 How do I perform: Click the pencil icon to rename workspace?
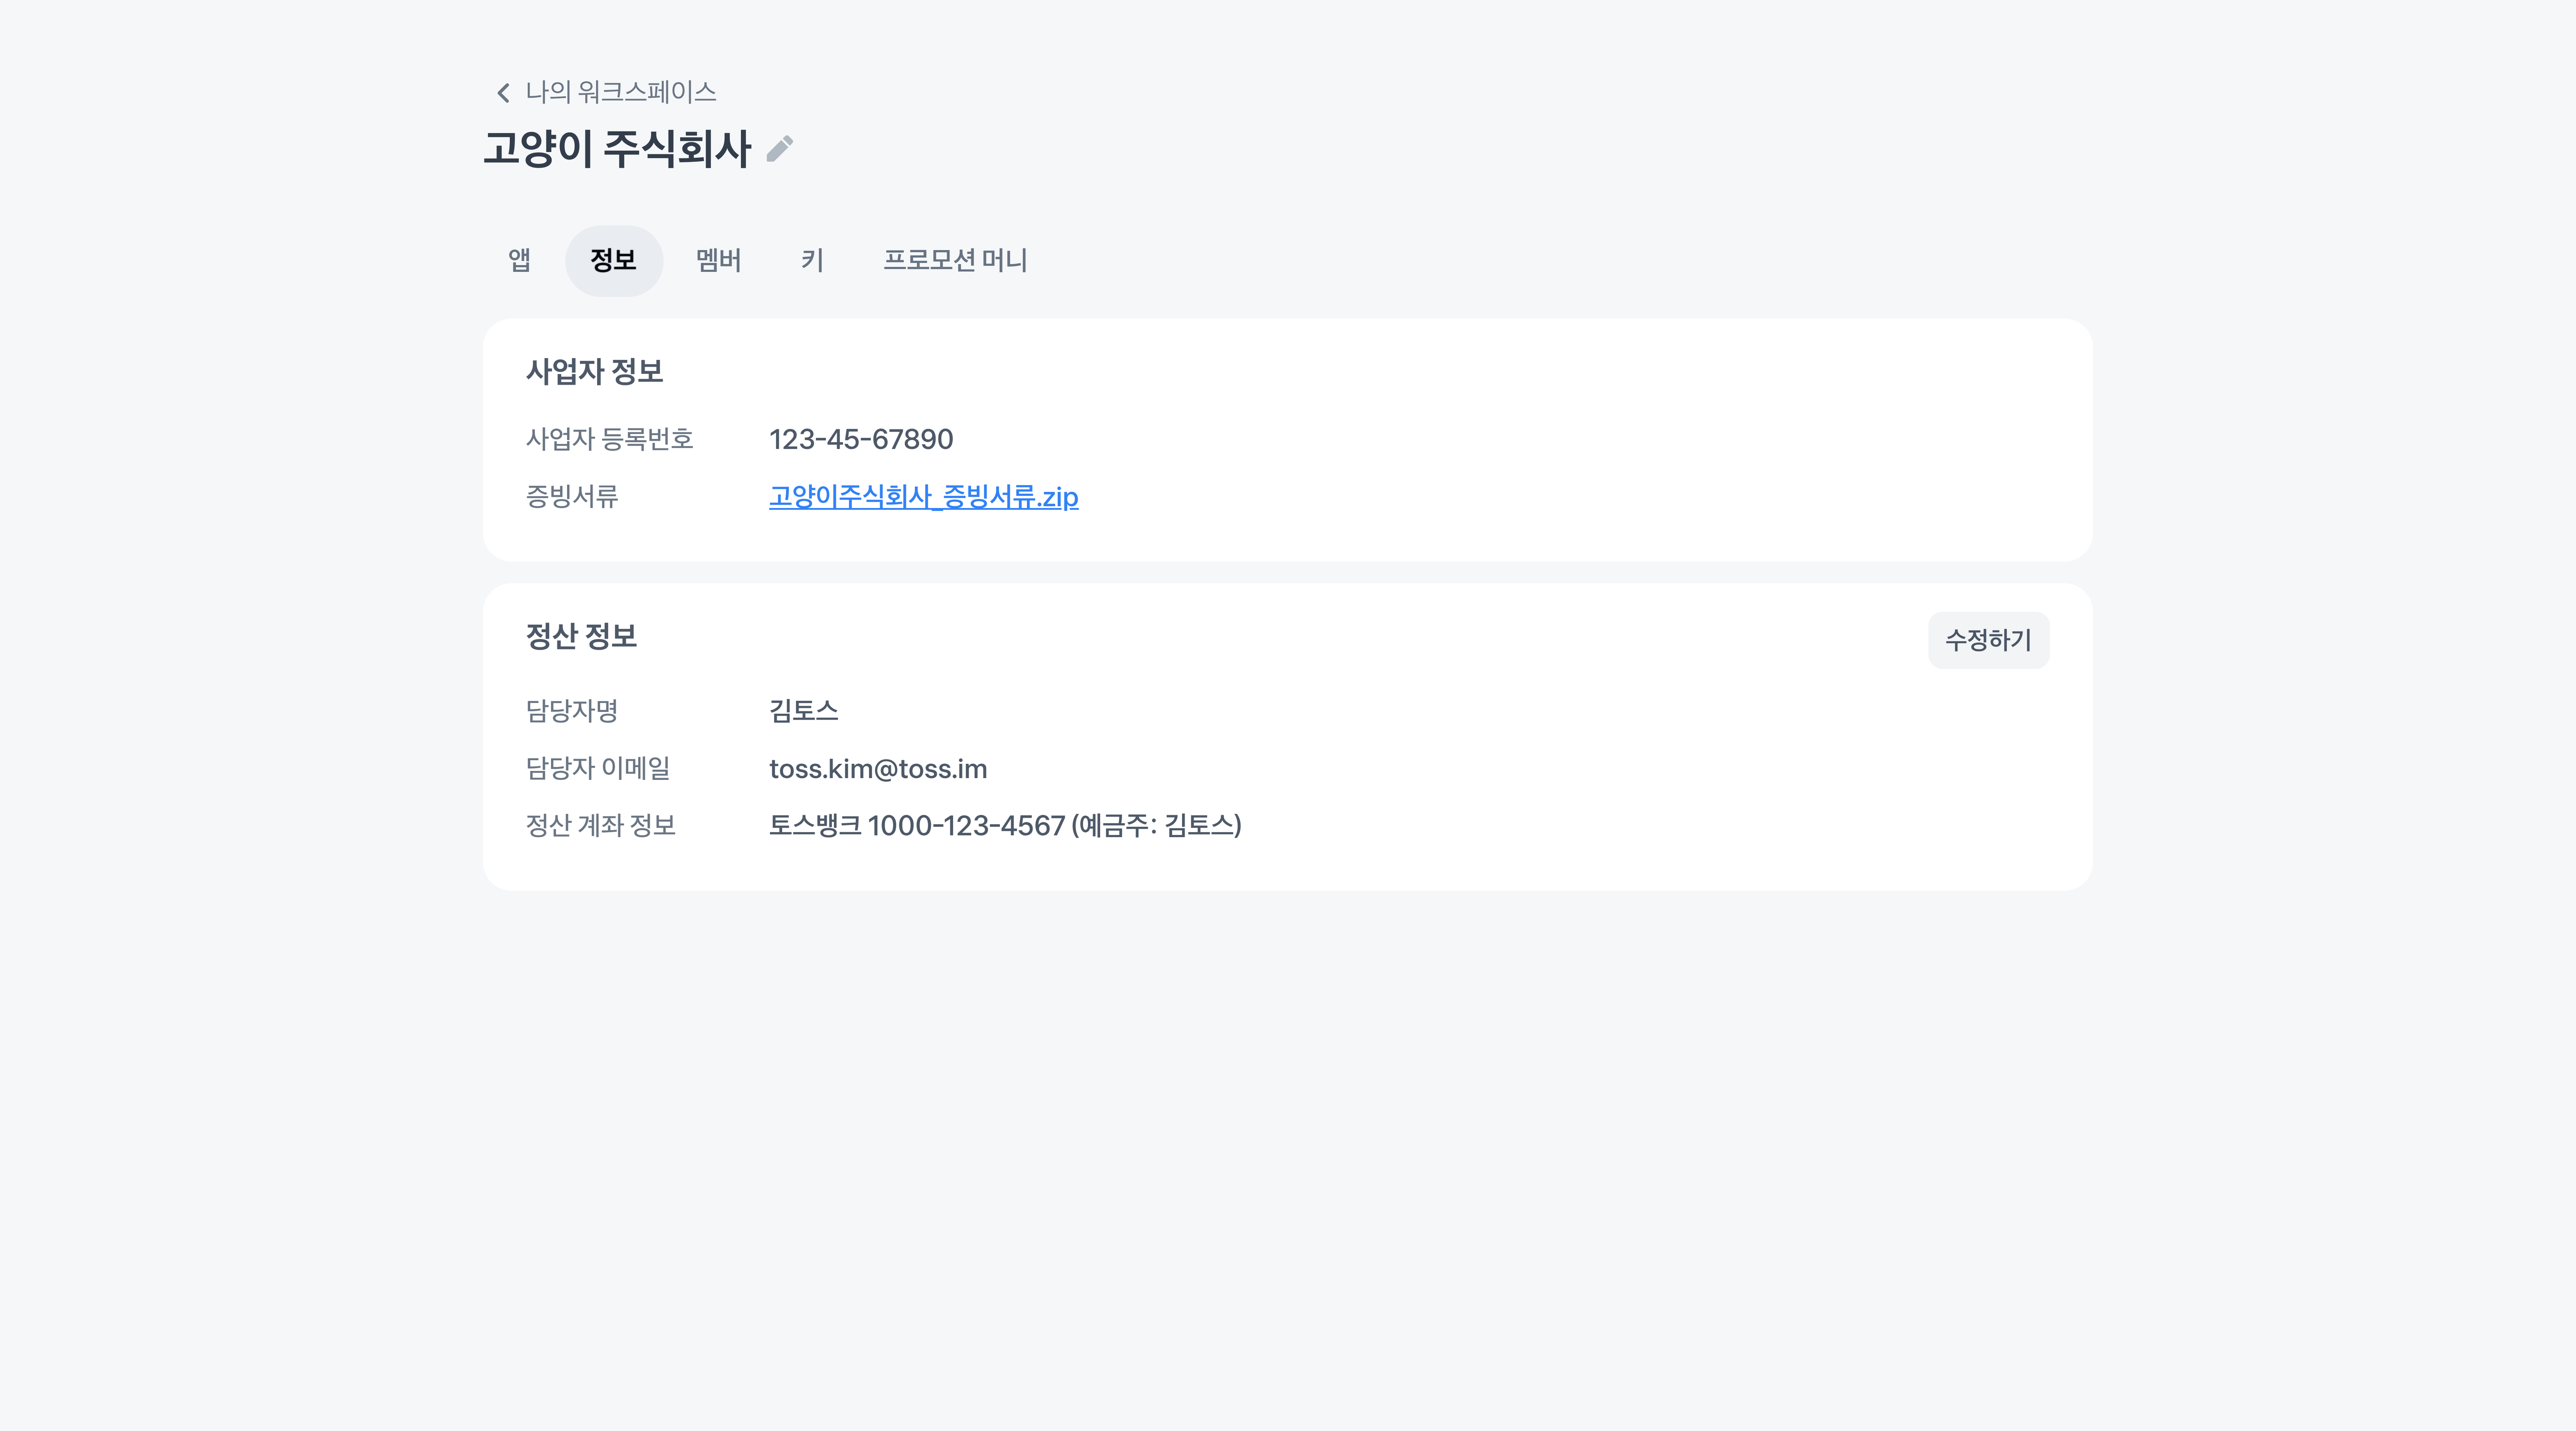tap(780, 149)
